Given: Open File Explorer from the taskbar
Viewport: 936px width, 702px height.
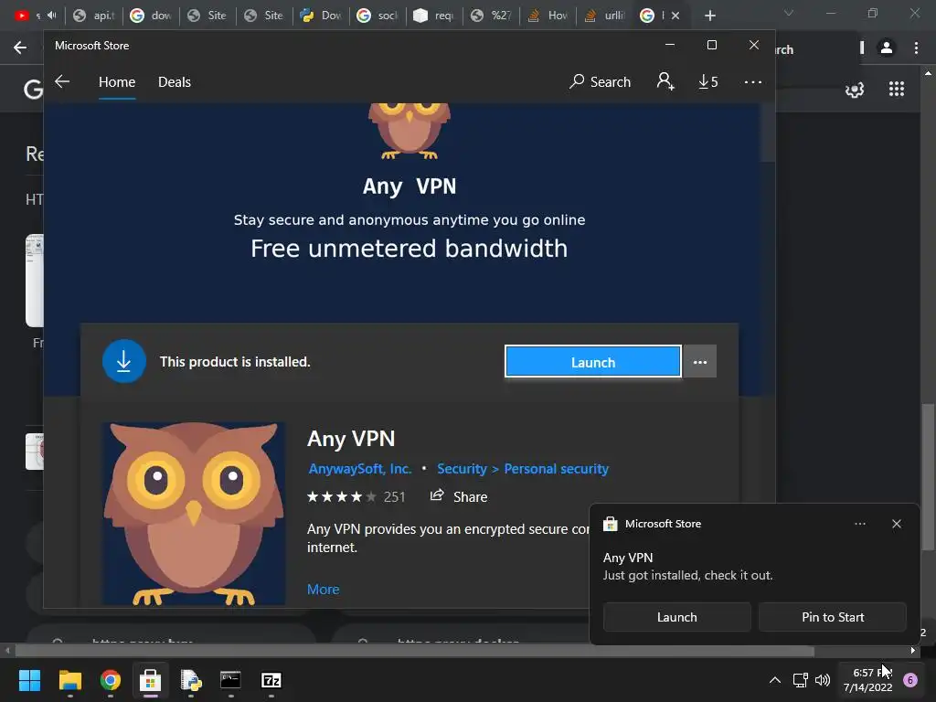Looking at the screenshot, I should (69, 680).
